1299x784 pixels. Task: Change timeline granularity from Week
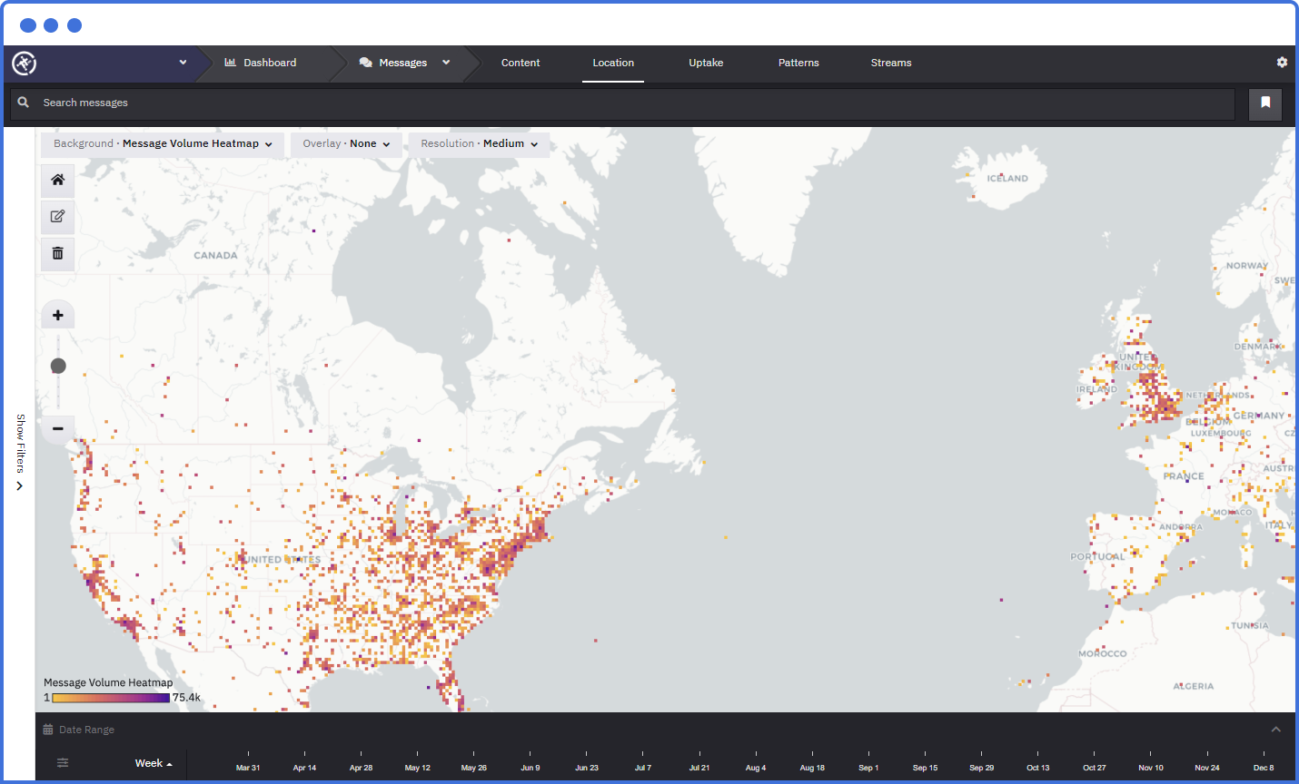[151, 762]
